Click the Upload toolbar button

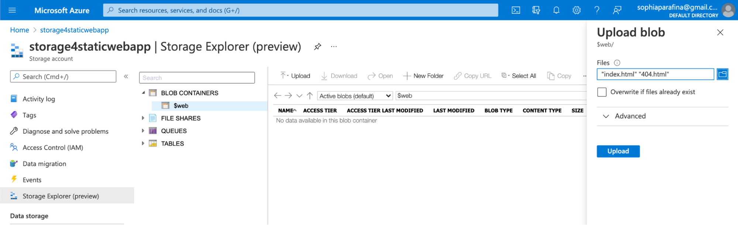pyautogui.click(x=295, y=76)
